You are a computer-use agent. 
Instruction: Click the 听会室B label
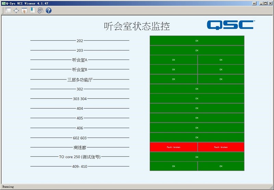click(80, 69)
